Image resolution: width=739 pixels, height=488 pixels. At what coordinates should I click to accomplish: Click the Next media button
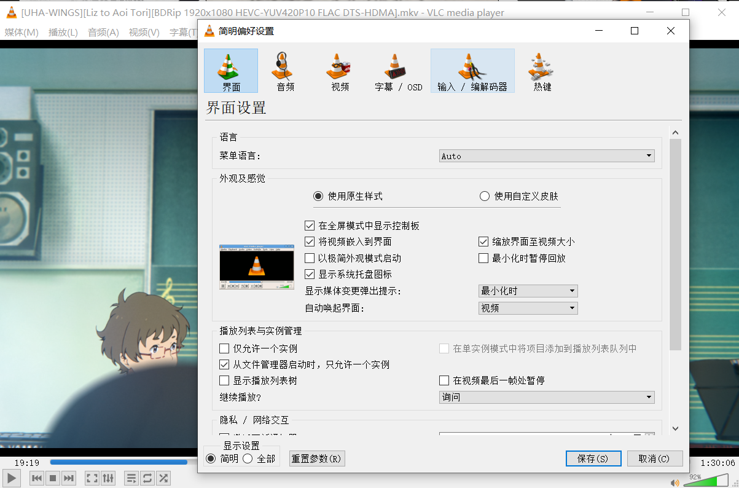pyautogui.click(x=69, y=478)
